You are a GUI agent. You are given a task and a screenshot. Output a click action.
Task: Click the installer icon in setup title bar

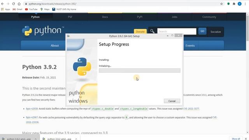(x=68, y=36)
